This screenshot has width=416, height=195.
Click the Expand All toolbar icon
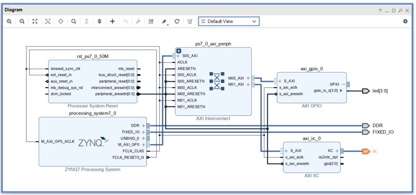tap(100, 21)
